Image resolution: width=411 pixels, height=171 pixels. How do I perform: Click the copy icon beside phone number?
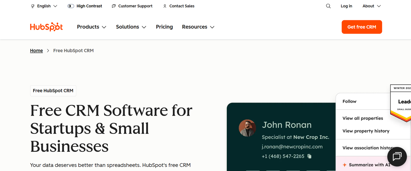tap(310, 156)
